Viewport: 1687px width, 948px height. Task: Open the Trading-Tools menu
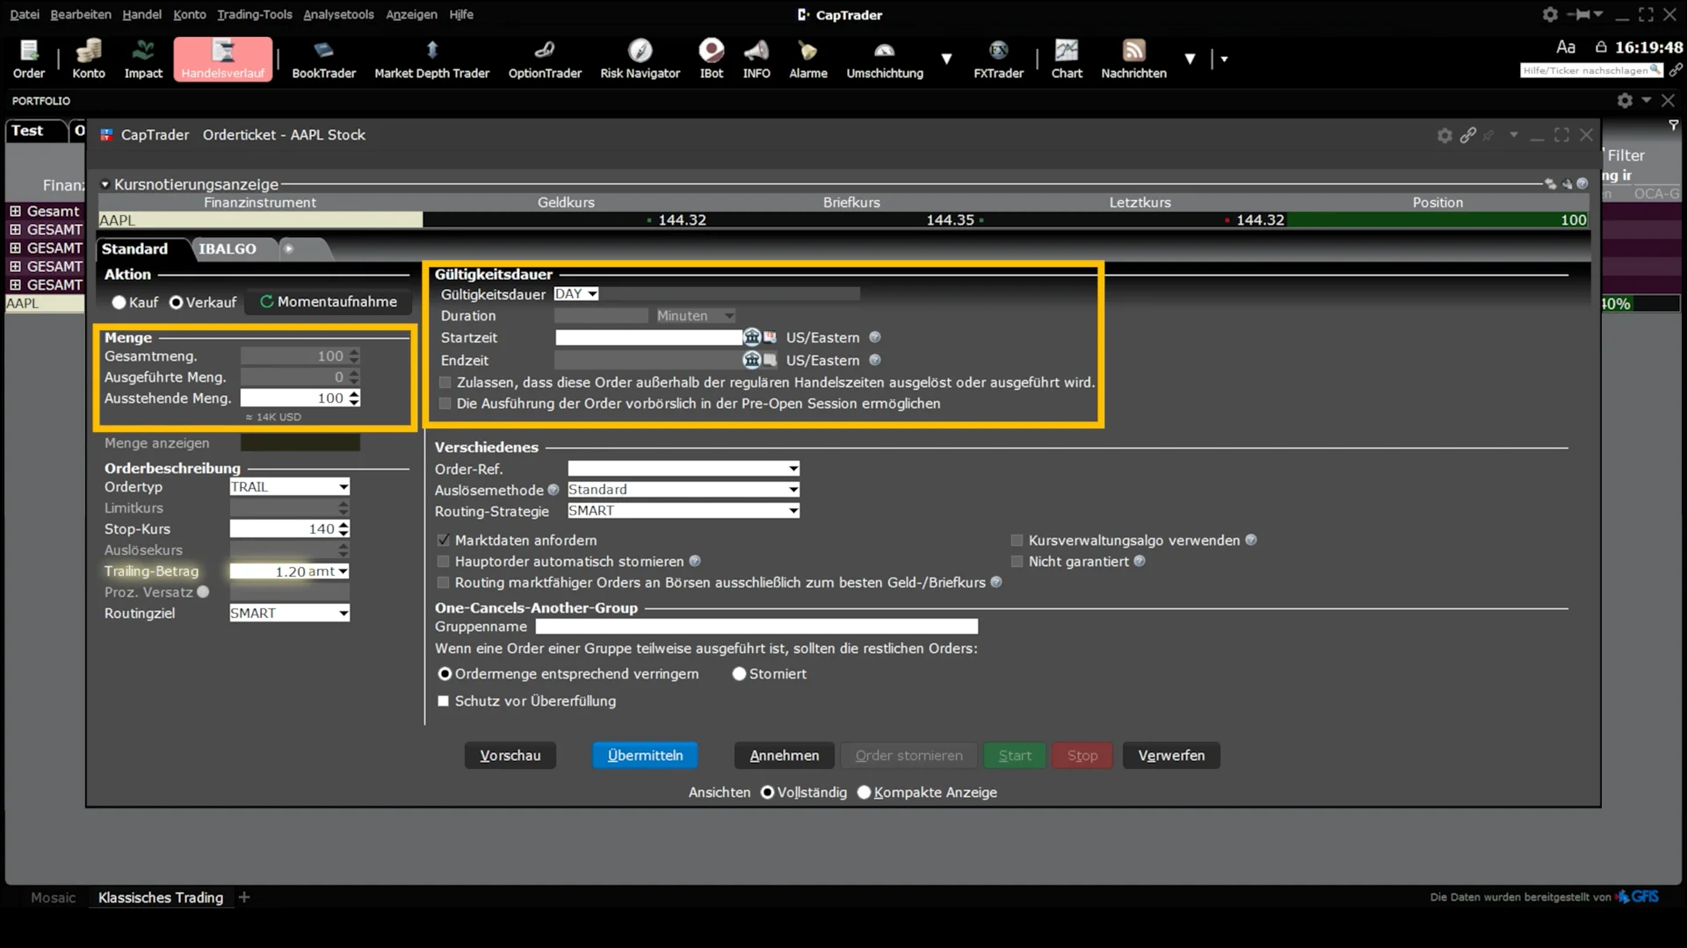(254, 14)
